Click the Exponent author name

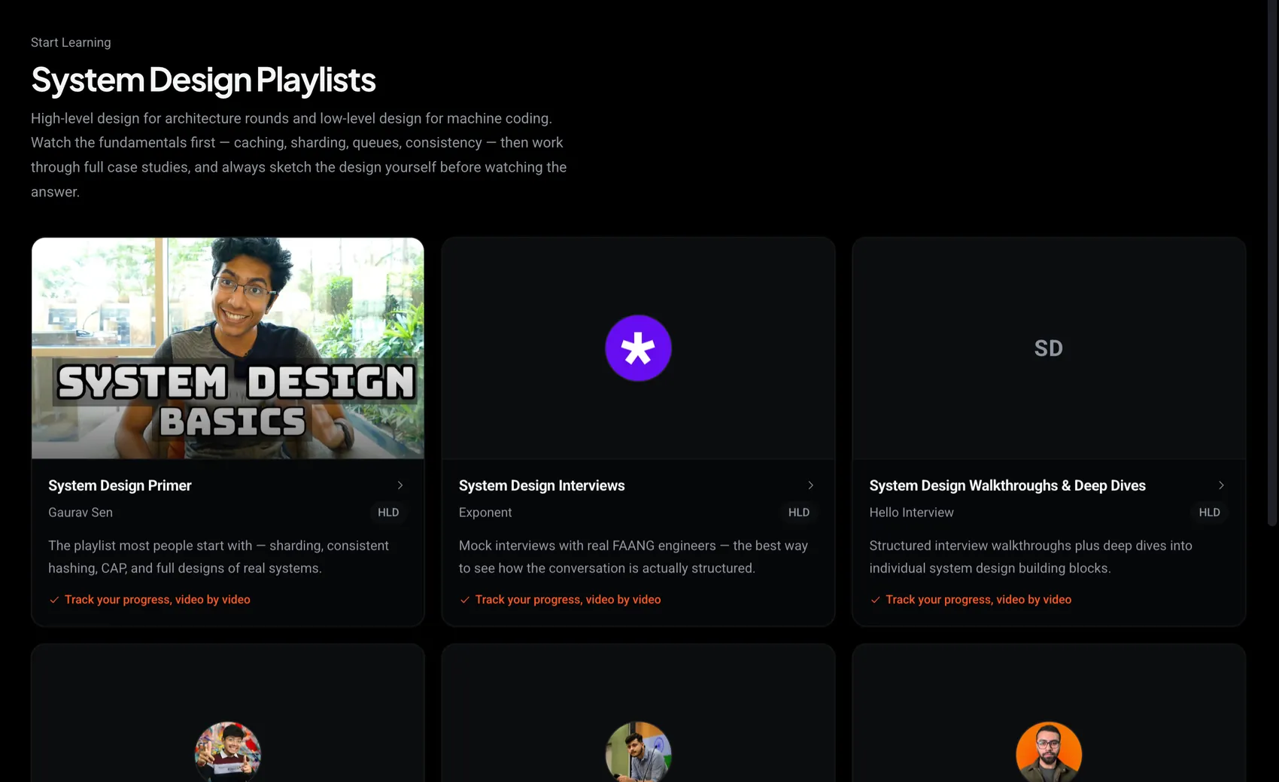tap(485, 513)
